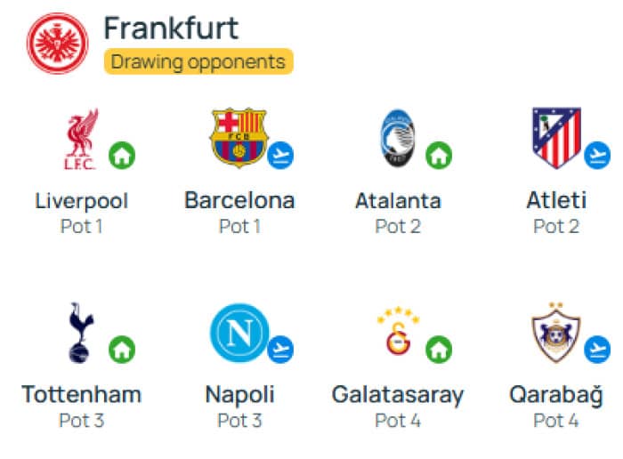
Task: Click the Liverpool club crest
Action: point(82,139)
